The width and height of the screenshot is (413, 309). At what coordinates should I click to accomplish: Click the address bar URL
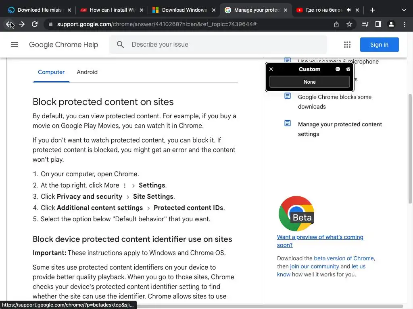coord(157,24)
